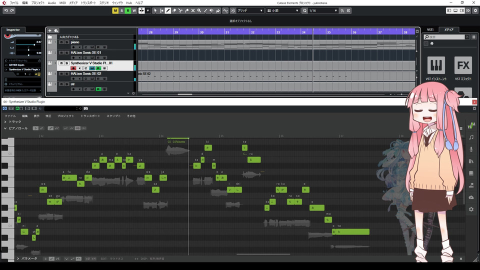The width and height of the screenshot is (480, 270).
Task: Switch to the VSTi tab
Action: 430,29
